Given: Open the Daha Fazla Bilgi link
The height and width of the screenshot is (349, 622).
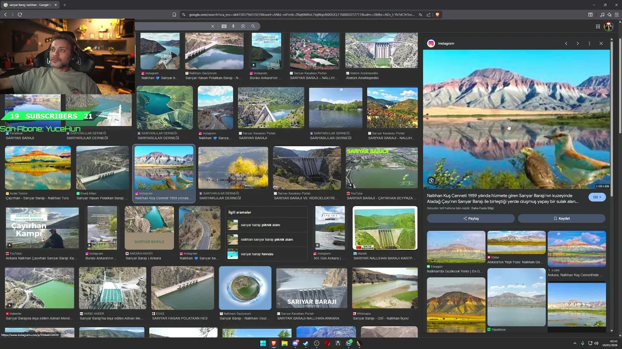Looking at the screenshot, I should point(483,208).
